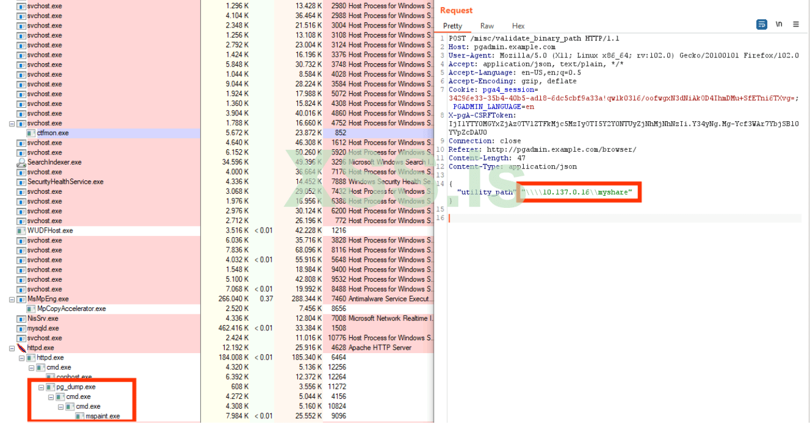Click the icon of cmd.exe PID 10824

[70, 406]
